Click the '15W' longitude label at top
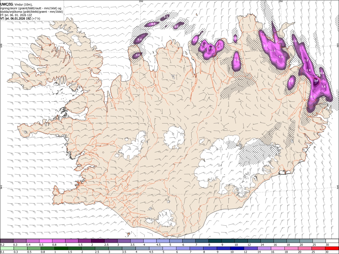The image size is (339, 254). pyautogui.click(x=280, y=1)
